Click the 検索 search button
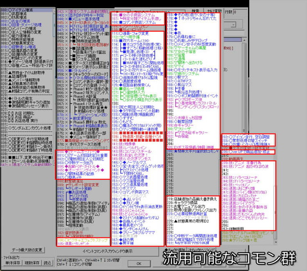The height and width of the screenshot is (271, 307). [195, 11]
